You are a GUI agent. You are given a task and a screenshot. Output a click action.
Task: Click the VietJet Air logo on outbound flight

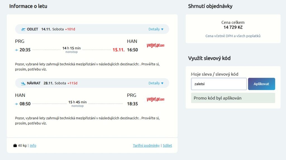(155, 45)
